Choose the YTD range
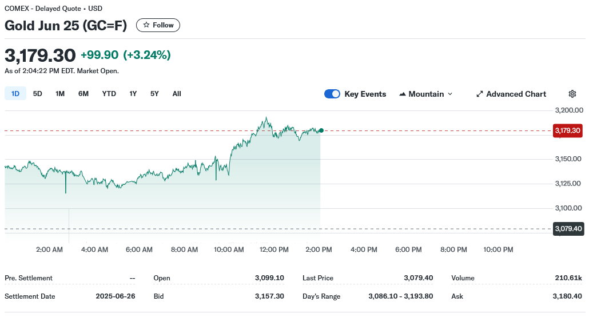 click(x=109, y=93)
